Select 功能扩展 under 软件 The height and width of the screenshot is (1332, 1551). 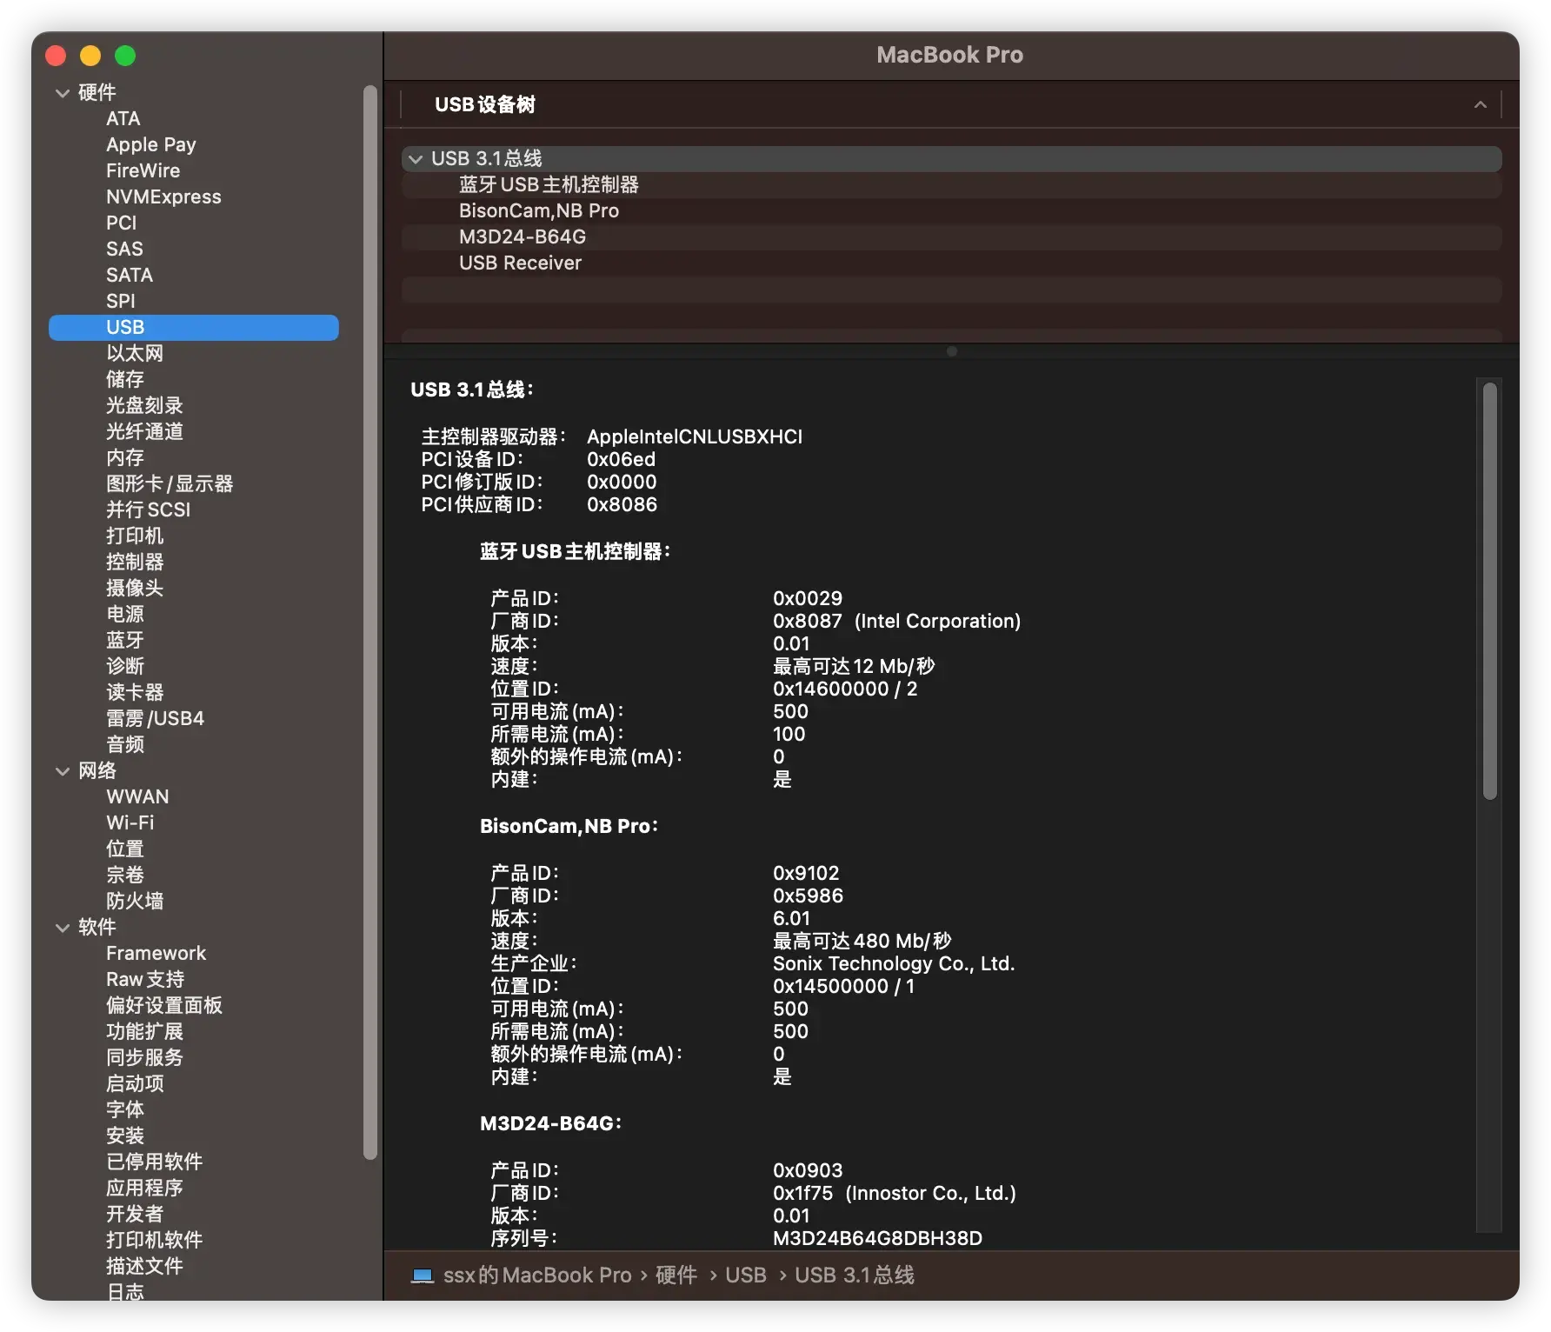click(144, 1031)
